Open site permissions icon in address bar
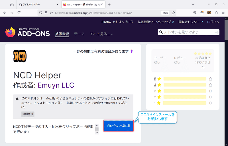Image resolution: width=228 pixels, height=146 pixels. pos(52,13)
